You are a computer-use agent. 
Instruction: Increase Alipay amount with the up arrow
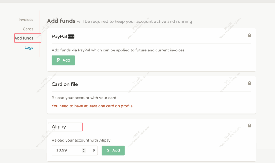pos(84,149)
